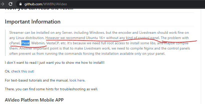Screen dimensions: 205x104
Task: Click the word 'cPanel' in the note
Action: tap(14, 43)
